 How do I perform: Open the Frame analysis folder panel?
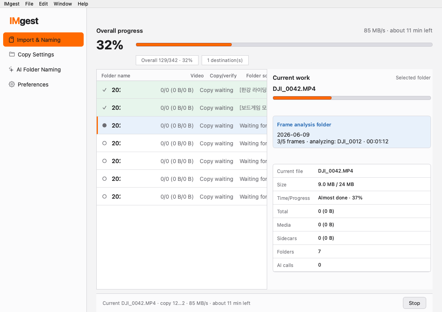[352, 132]
